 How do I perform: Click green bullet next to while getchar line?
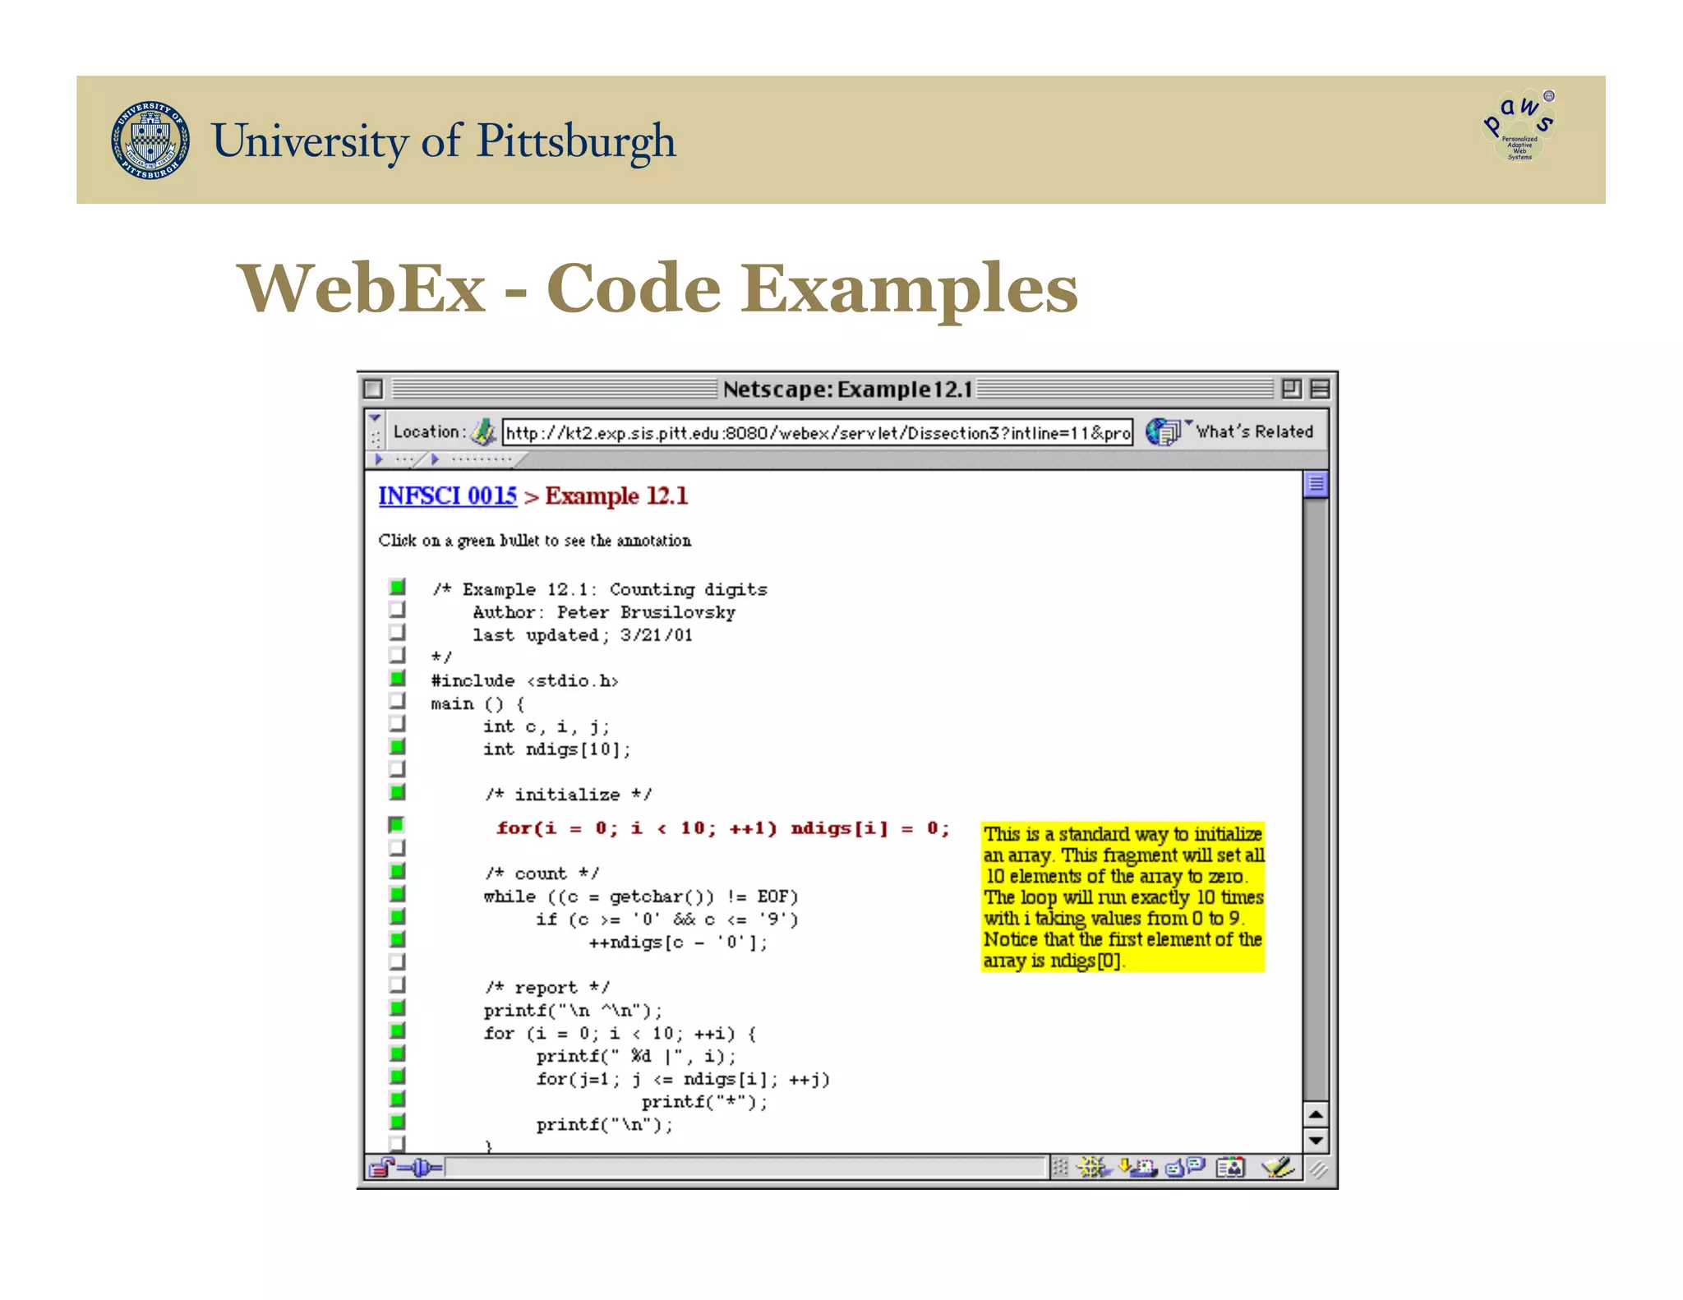click(x=398, y=893)
